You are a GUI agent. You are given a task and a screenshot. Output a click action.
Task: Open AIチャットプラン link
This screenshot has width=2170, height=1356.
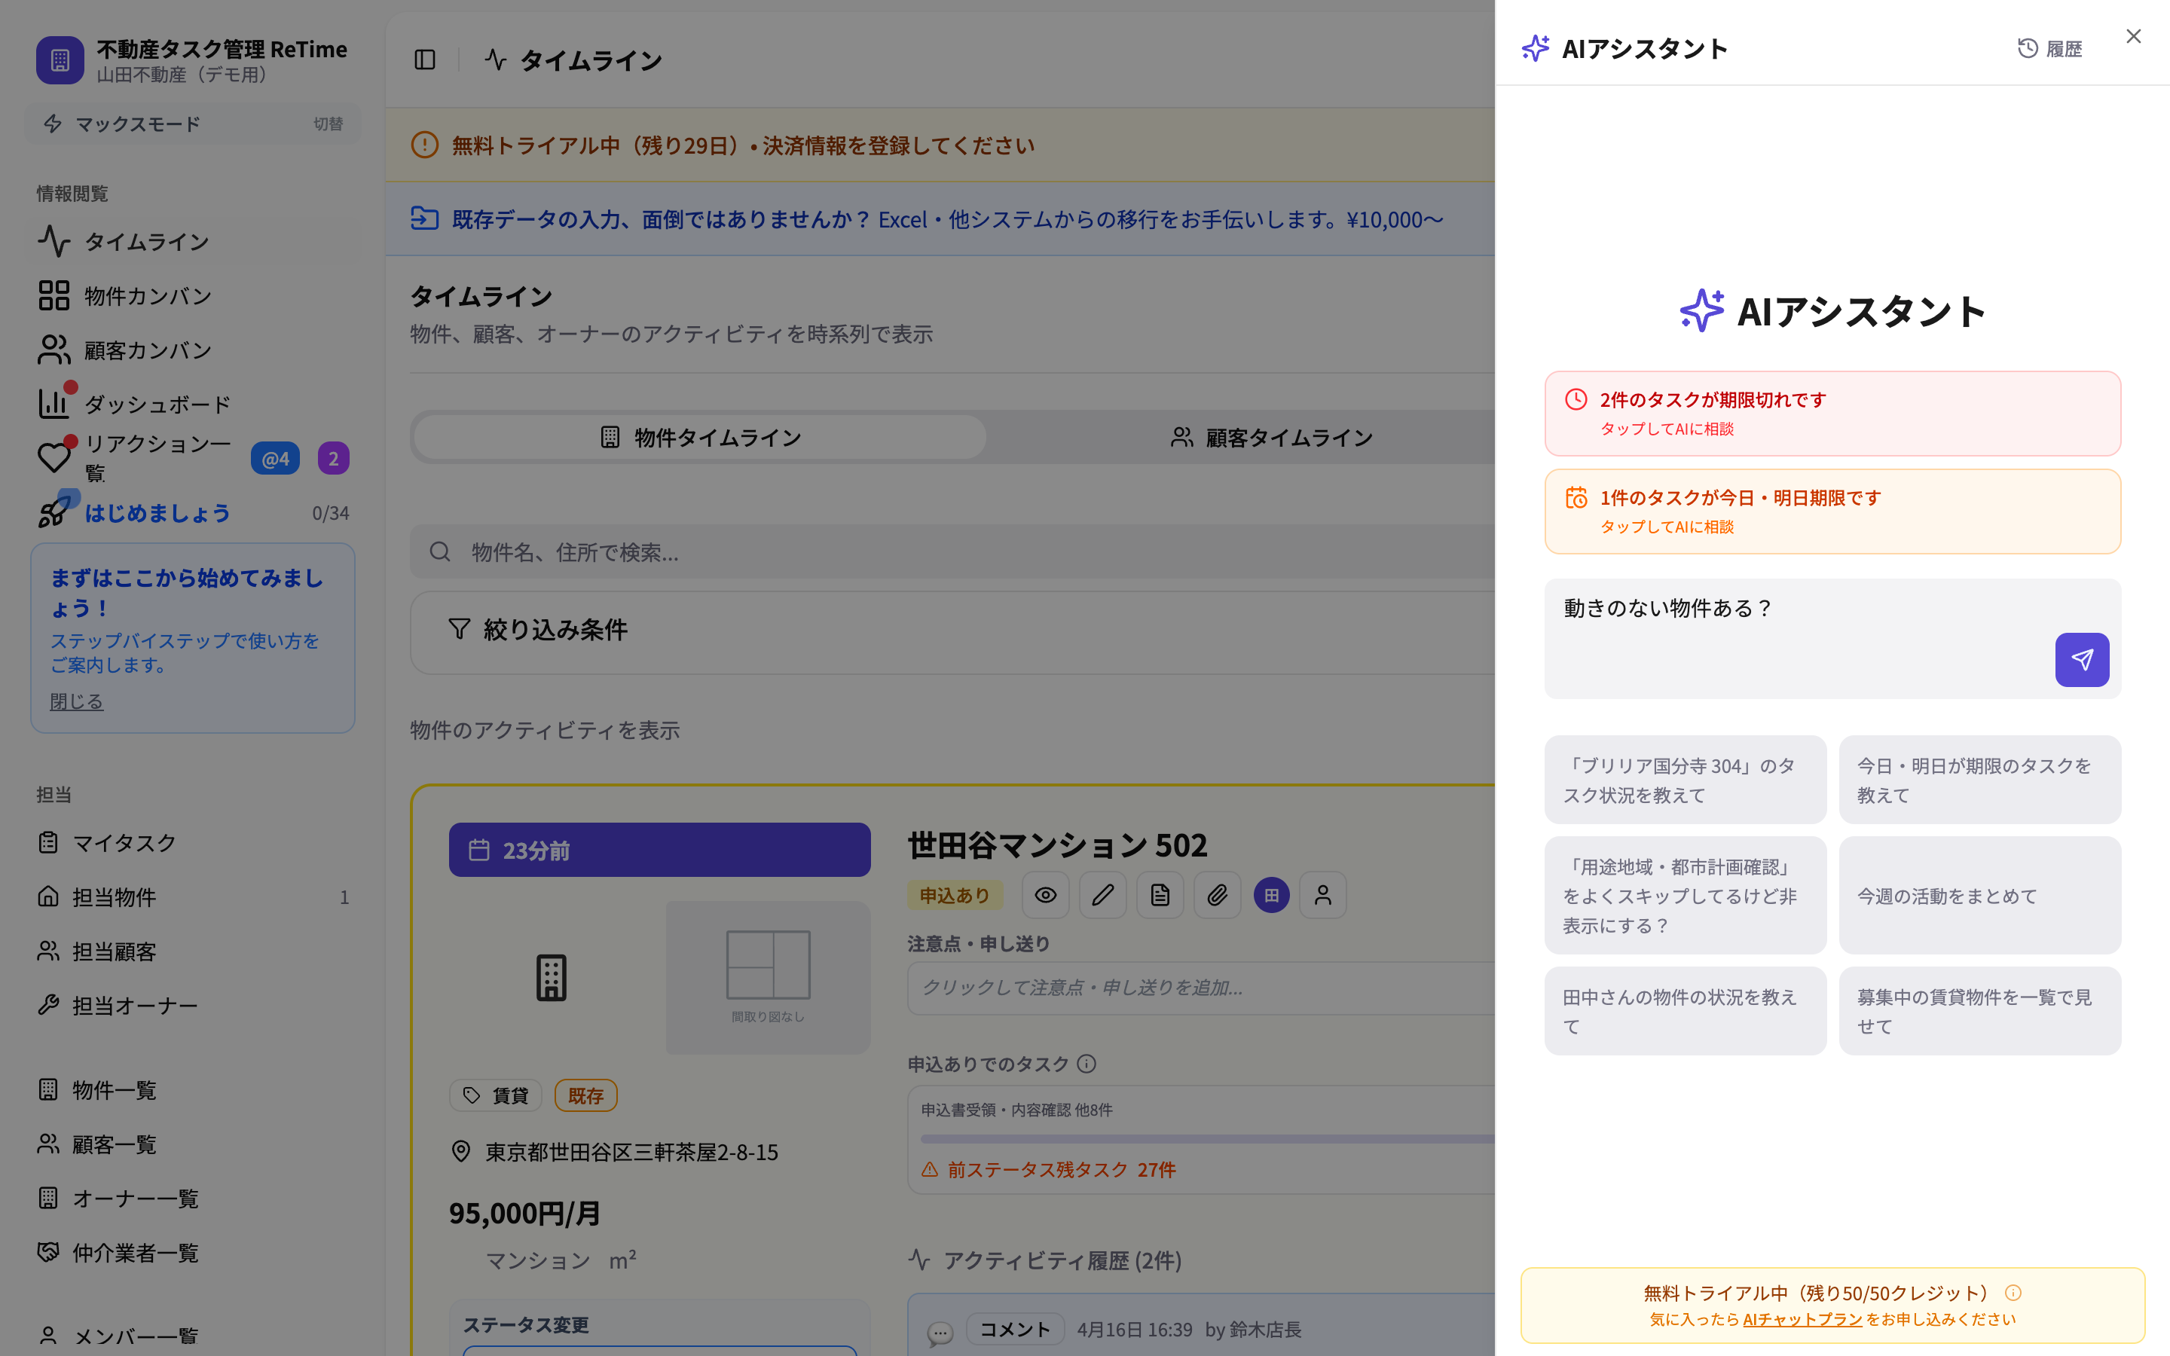coord(1802,1319)
